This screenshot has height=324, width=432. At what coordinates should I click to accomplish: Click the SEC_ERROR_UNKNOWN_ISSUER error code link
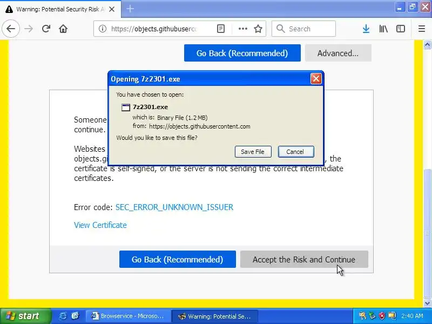pos(174,207)
